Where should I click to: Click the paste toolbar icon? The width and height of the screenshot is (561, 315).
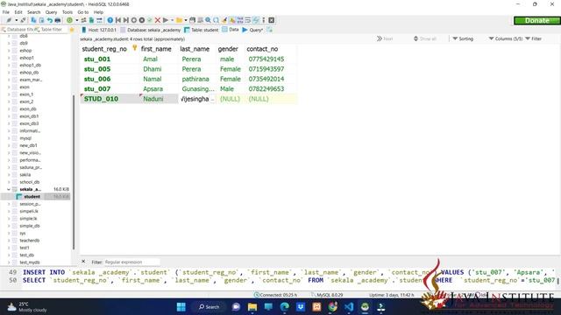41,20
